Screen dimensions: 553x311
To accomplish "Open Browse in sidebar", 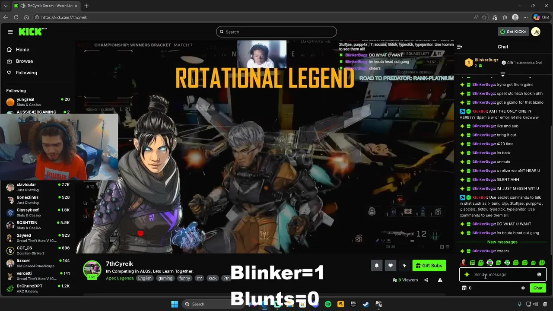I will (20, 61).
